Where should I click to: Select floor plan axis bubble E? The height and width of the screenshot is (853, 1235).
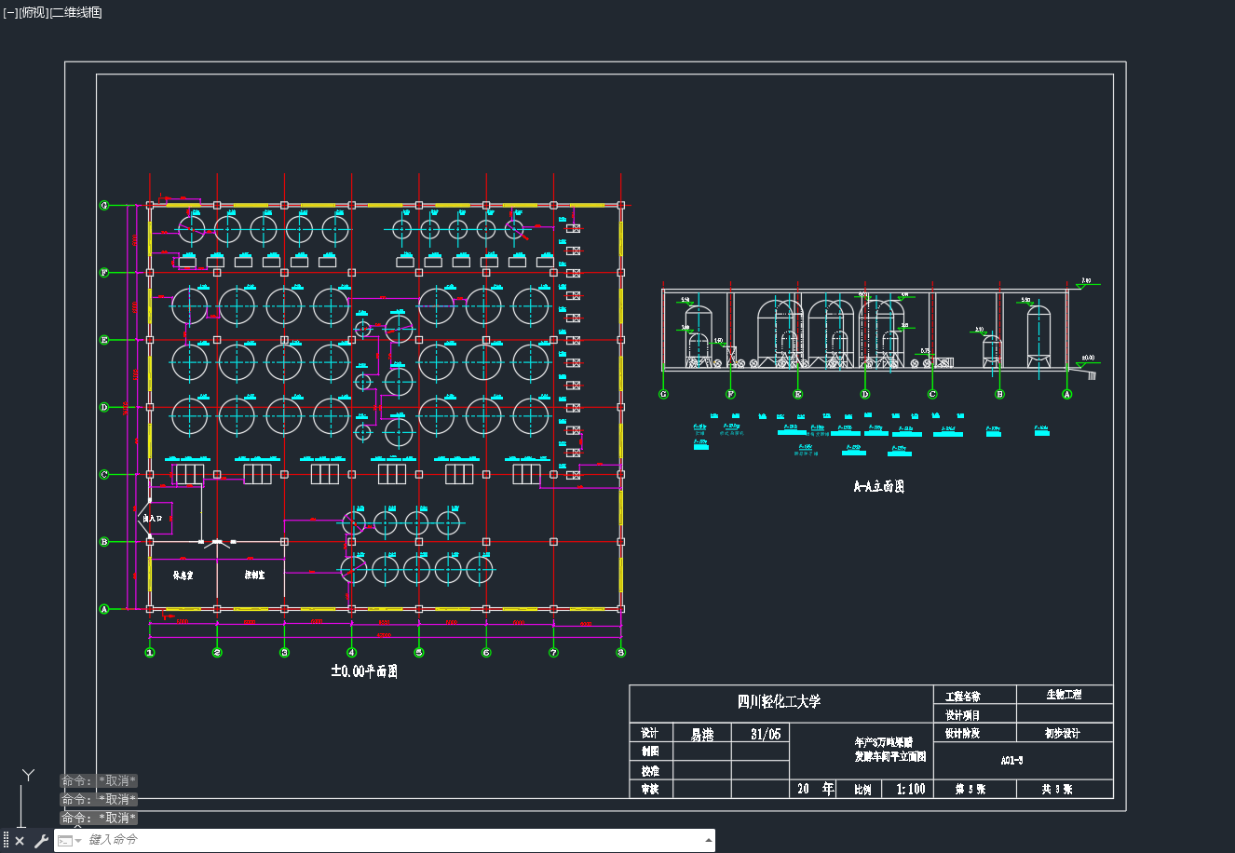coord(104,340)
